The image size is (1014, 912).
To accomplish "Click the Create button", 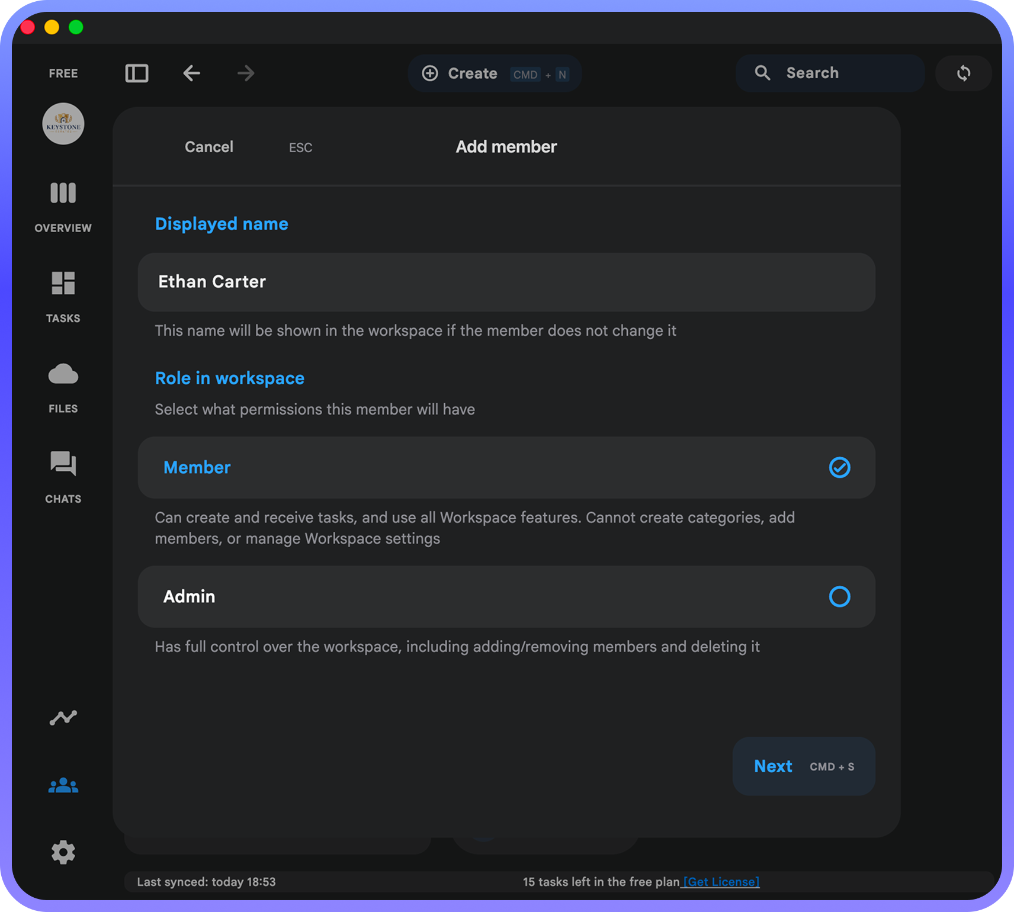I will tap(495, 73).
